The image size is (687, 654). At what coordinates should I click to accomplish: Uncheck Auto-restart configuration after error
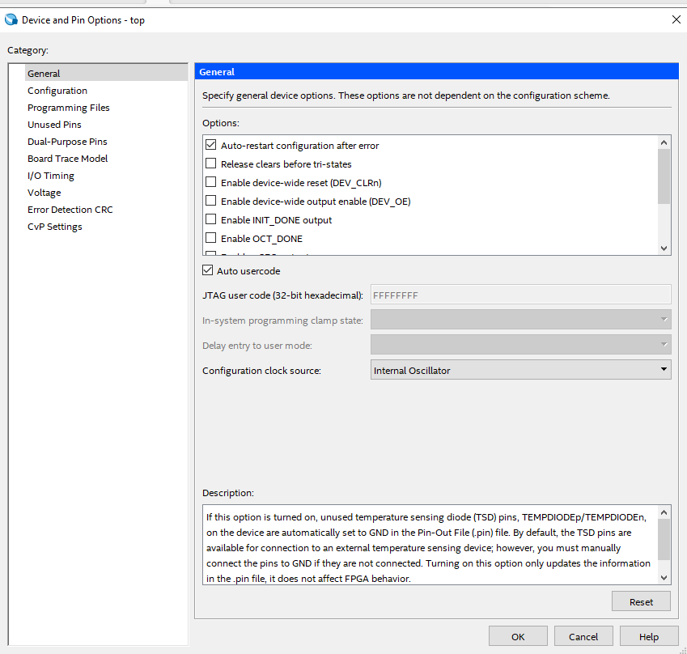pyautogui.click(x=210, y=145)
